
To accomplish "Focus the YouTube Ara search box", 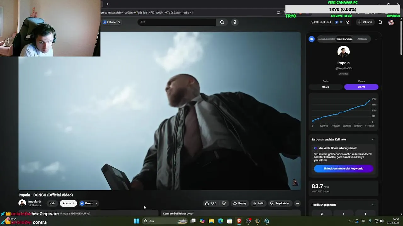I will pos(177,22).
